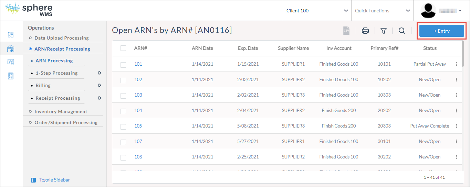Open the filter funnel icon
Screen dimensions: 470x187
384,31
